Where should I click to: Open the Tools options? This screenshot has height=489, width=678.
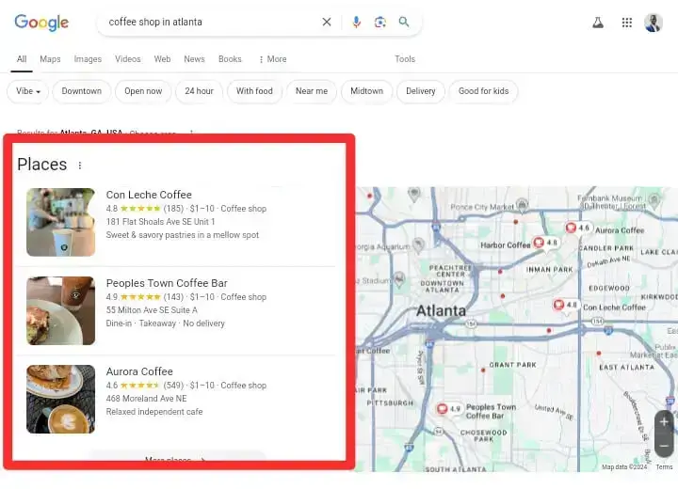click(405, 59)
